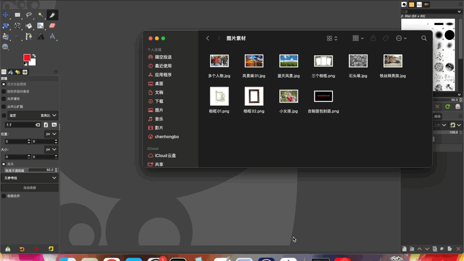
Task: Click the Finder tags button
Action: tap(385, 38)
